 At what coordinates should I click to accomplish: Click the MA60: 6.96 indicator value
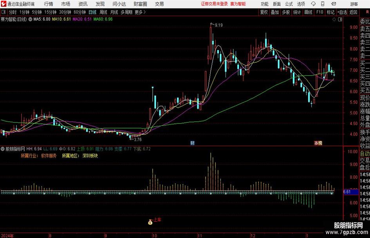coord(103,19)
